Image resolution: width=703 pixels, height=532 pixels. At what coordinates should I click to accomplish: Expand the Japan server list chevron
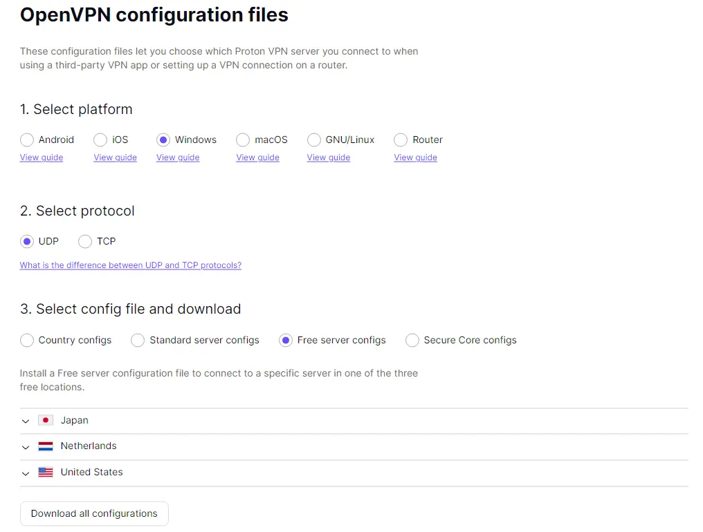tap(26, 421)
